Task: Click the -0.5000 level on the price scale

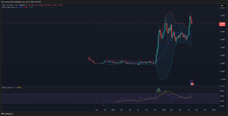Action: (222, 79)
